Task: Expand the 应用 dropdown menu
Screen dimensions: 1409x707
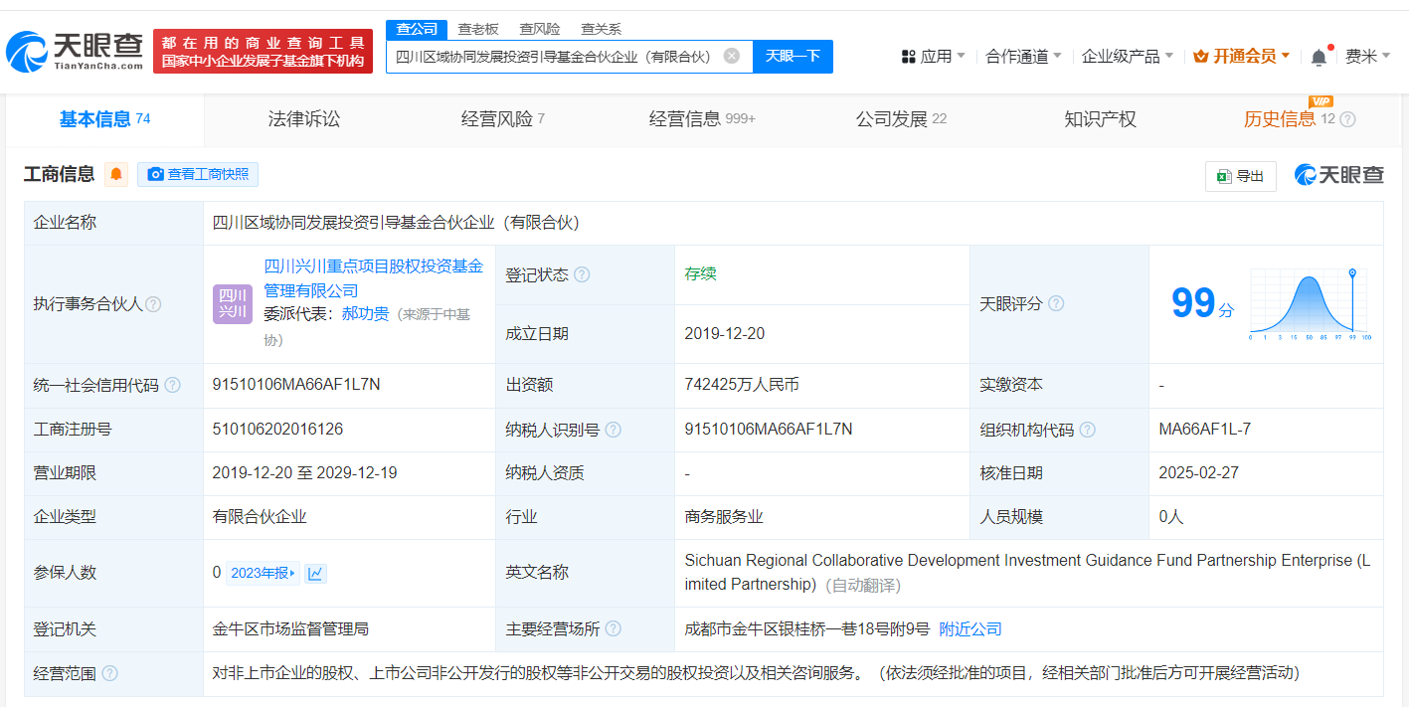Action: pyautogui.click(x=961, y=57)
